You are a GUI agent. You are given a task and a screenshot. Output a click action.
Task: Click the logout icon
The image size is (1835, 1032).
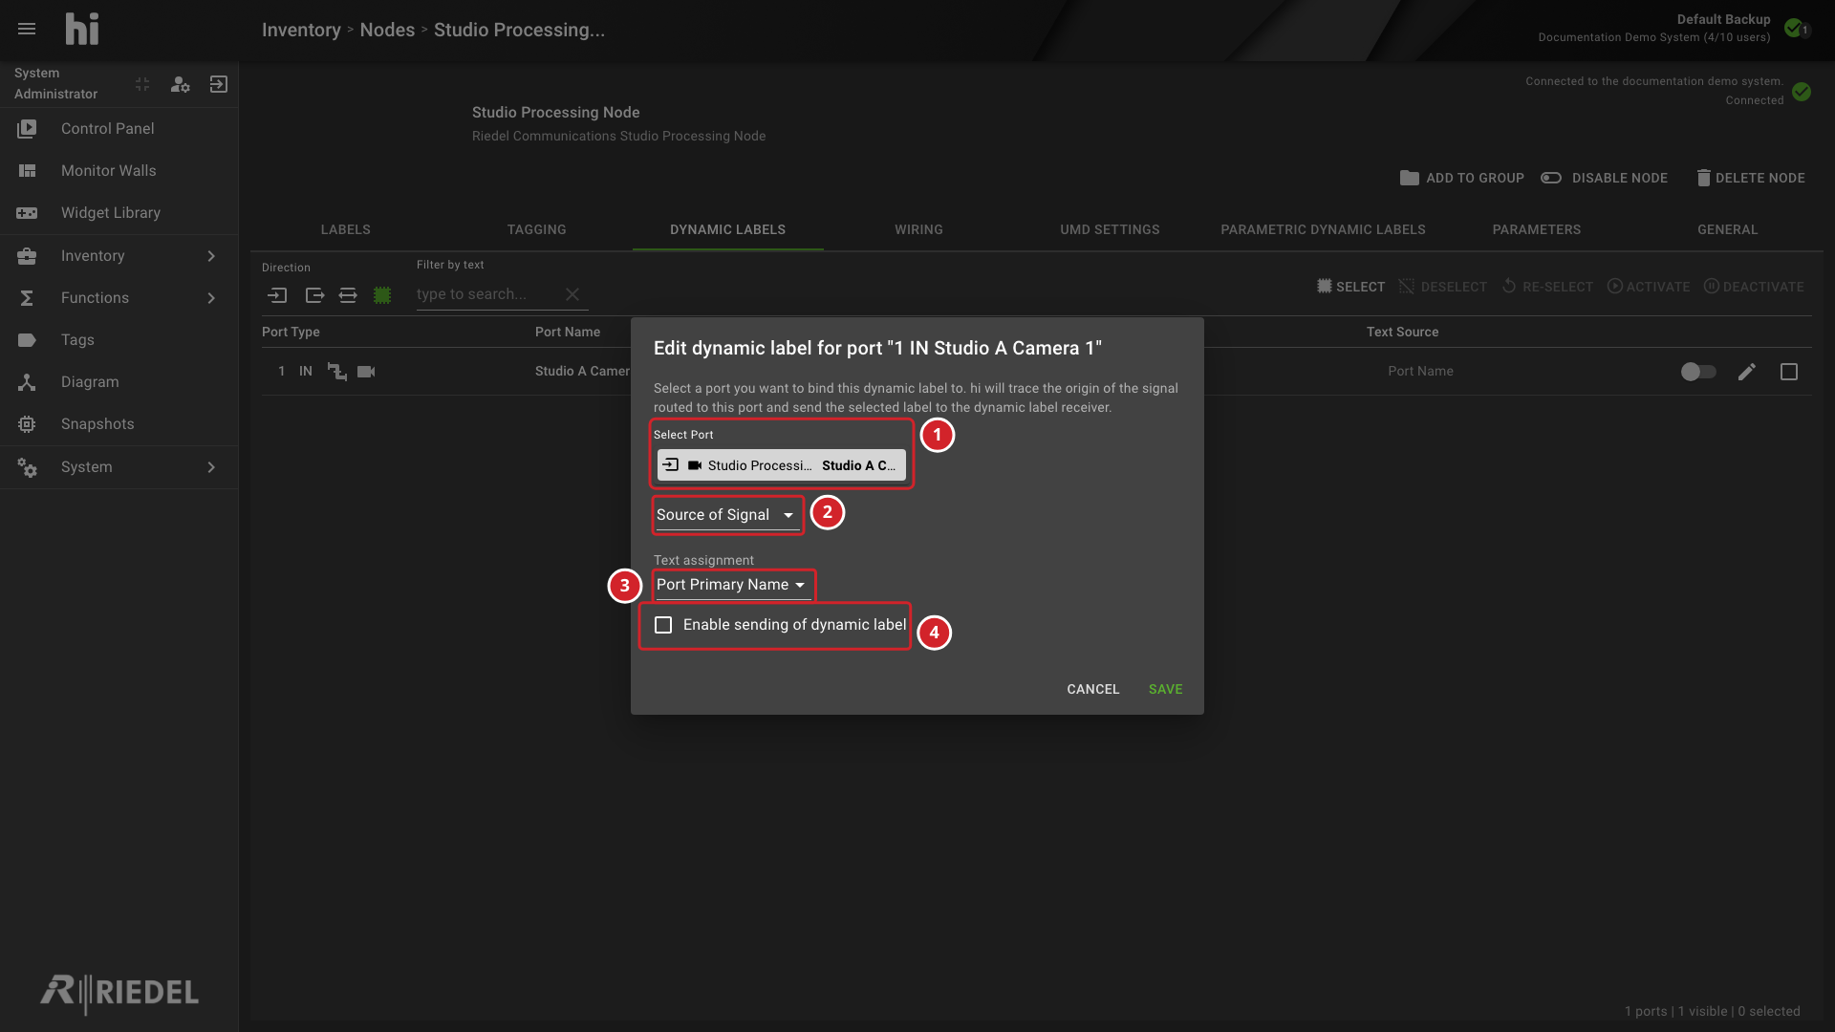point(219,84)
